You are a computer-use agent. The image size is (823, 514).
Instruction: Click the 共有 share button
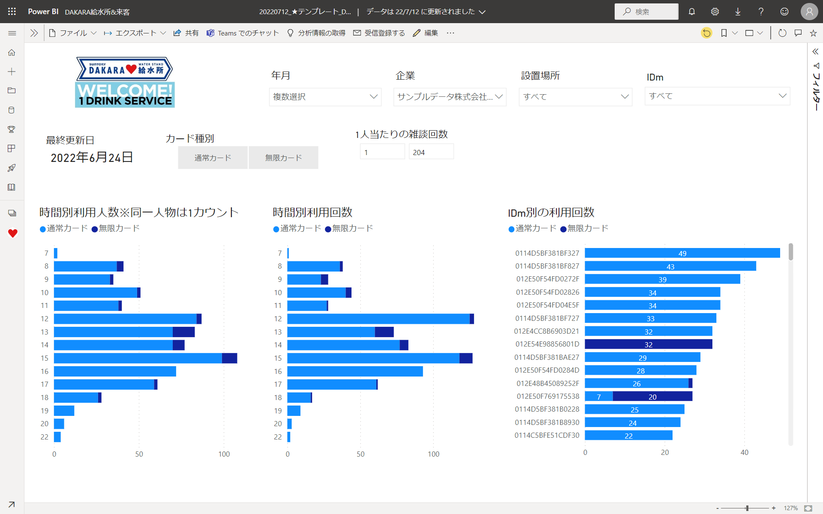pos(186,33)
